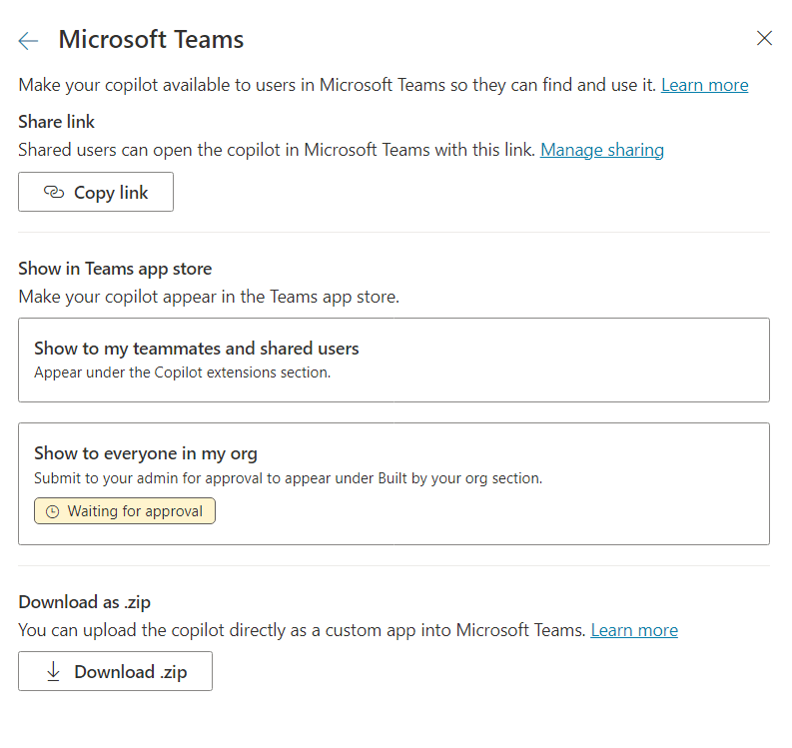Click the Download as .zip heading
This screenshot has width=792, height=748.
pos(84,602)
